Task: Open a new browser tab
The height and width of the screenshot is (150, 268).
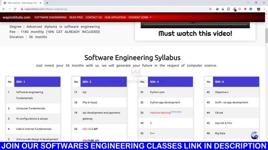Action: point(47,3)
